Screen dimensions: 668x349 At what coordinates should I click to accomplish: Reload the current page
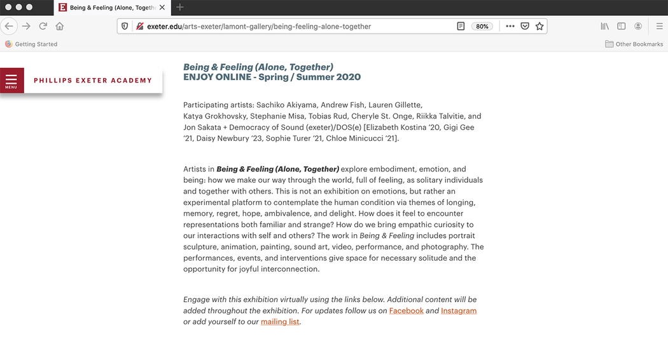click(43, 27)
